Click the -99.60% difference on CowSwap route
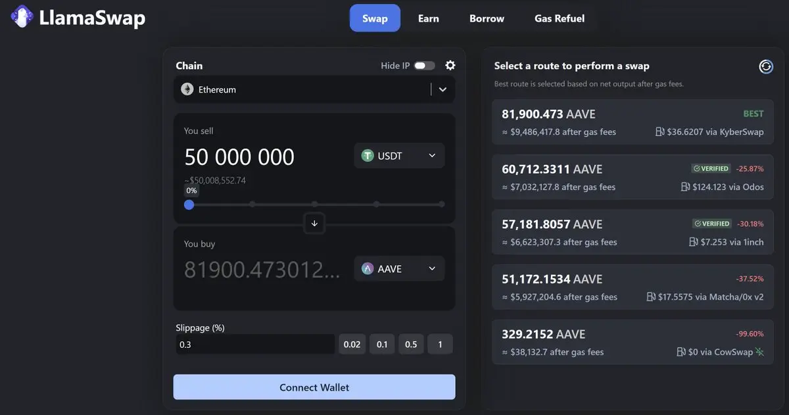The image size is (789, 415). (x=750, y=333)
